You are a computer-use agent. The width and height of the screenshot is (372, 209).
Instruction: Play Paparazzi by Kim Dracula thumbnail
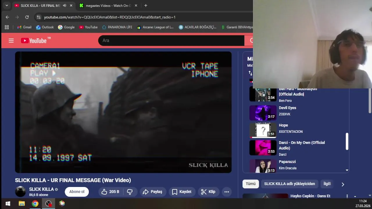click(263, 165)
